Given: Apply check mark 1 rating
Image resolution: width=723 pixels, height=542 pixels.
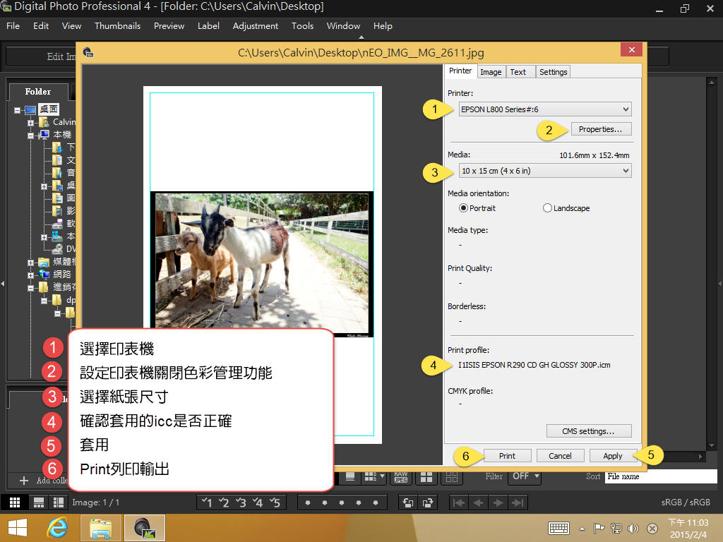Looking at the screenshot, I should [x=208, y=502].
